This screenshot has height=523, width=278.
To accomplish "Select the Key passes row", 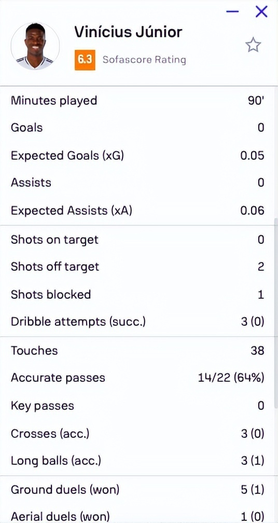I will [x=137, y=406].
